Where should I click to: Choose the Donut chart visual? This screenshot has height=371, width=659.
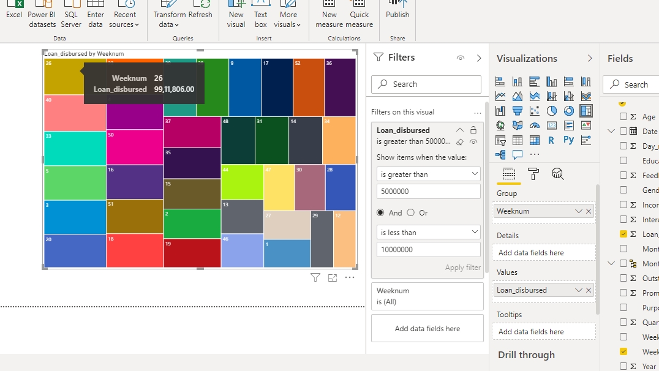[569, 111]
